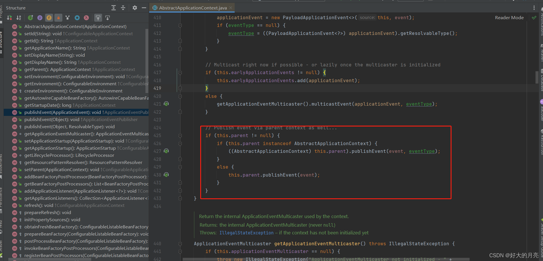The image size is (543, 261).
Task: Toggle the Show Fields (f) filter
Action: tap(49, 18)
